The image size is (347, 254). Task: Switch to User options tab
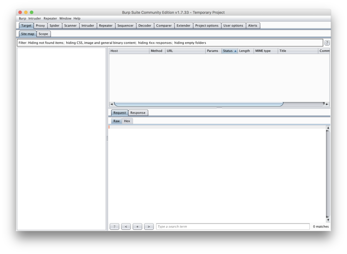coord(233,26)
